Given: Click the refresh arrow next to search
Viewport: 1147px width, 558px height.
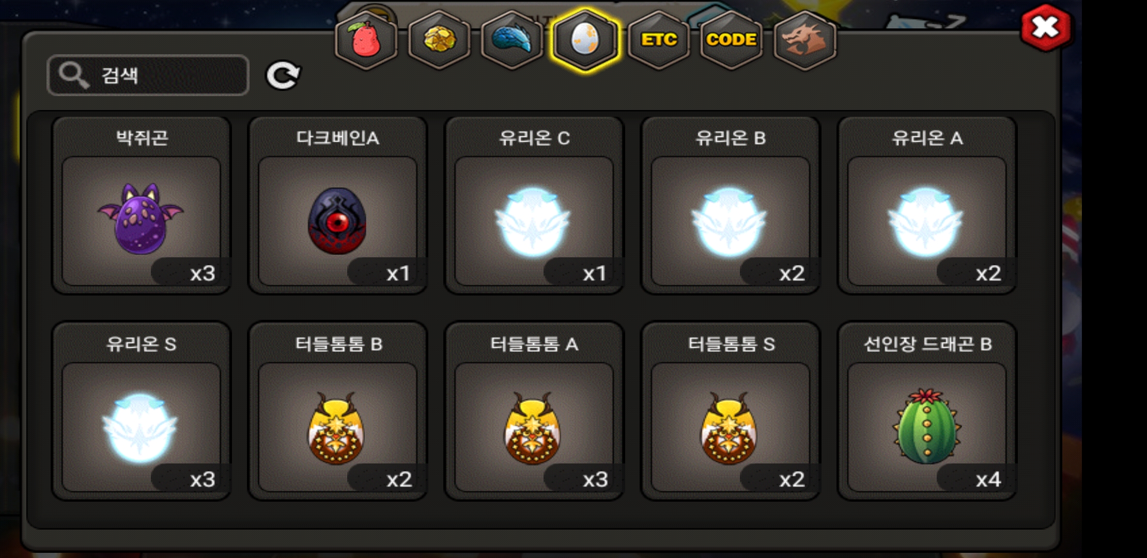Looking at the screenshot, I should 283,75.
